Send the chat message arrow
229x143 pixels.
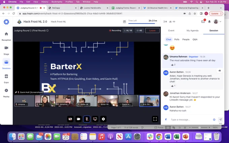click(x=221, y=119)
